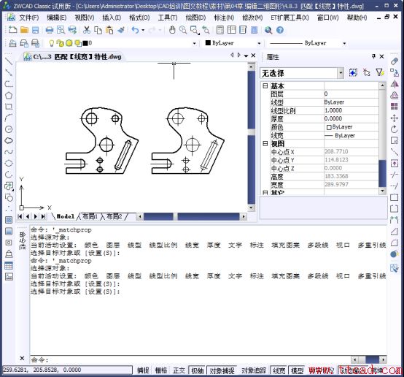Select the Move tool icon
Viewport: 404px width, 377px height.
click(x=395, y=118)
